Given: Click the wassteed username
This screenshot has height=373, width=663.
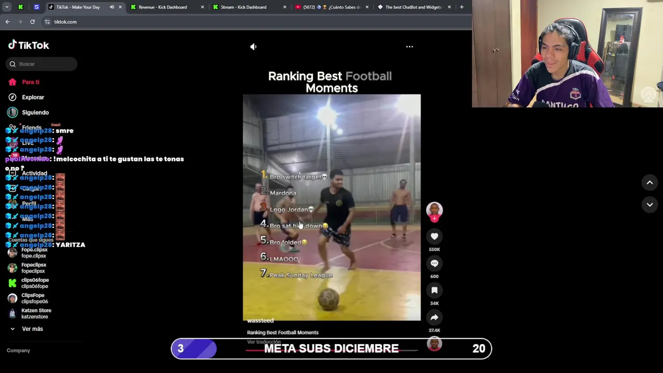Looking at the screenshot, I should 260,321.
